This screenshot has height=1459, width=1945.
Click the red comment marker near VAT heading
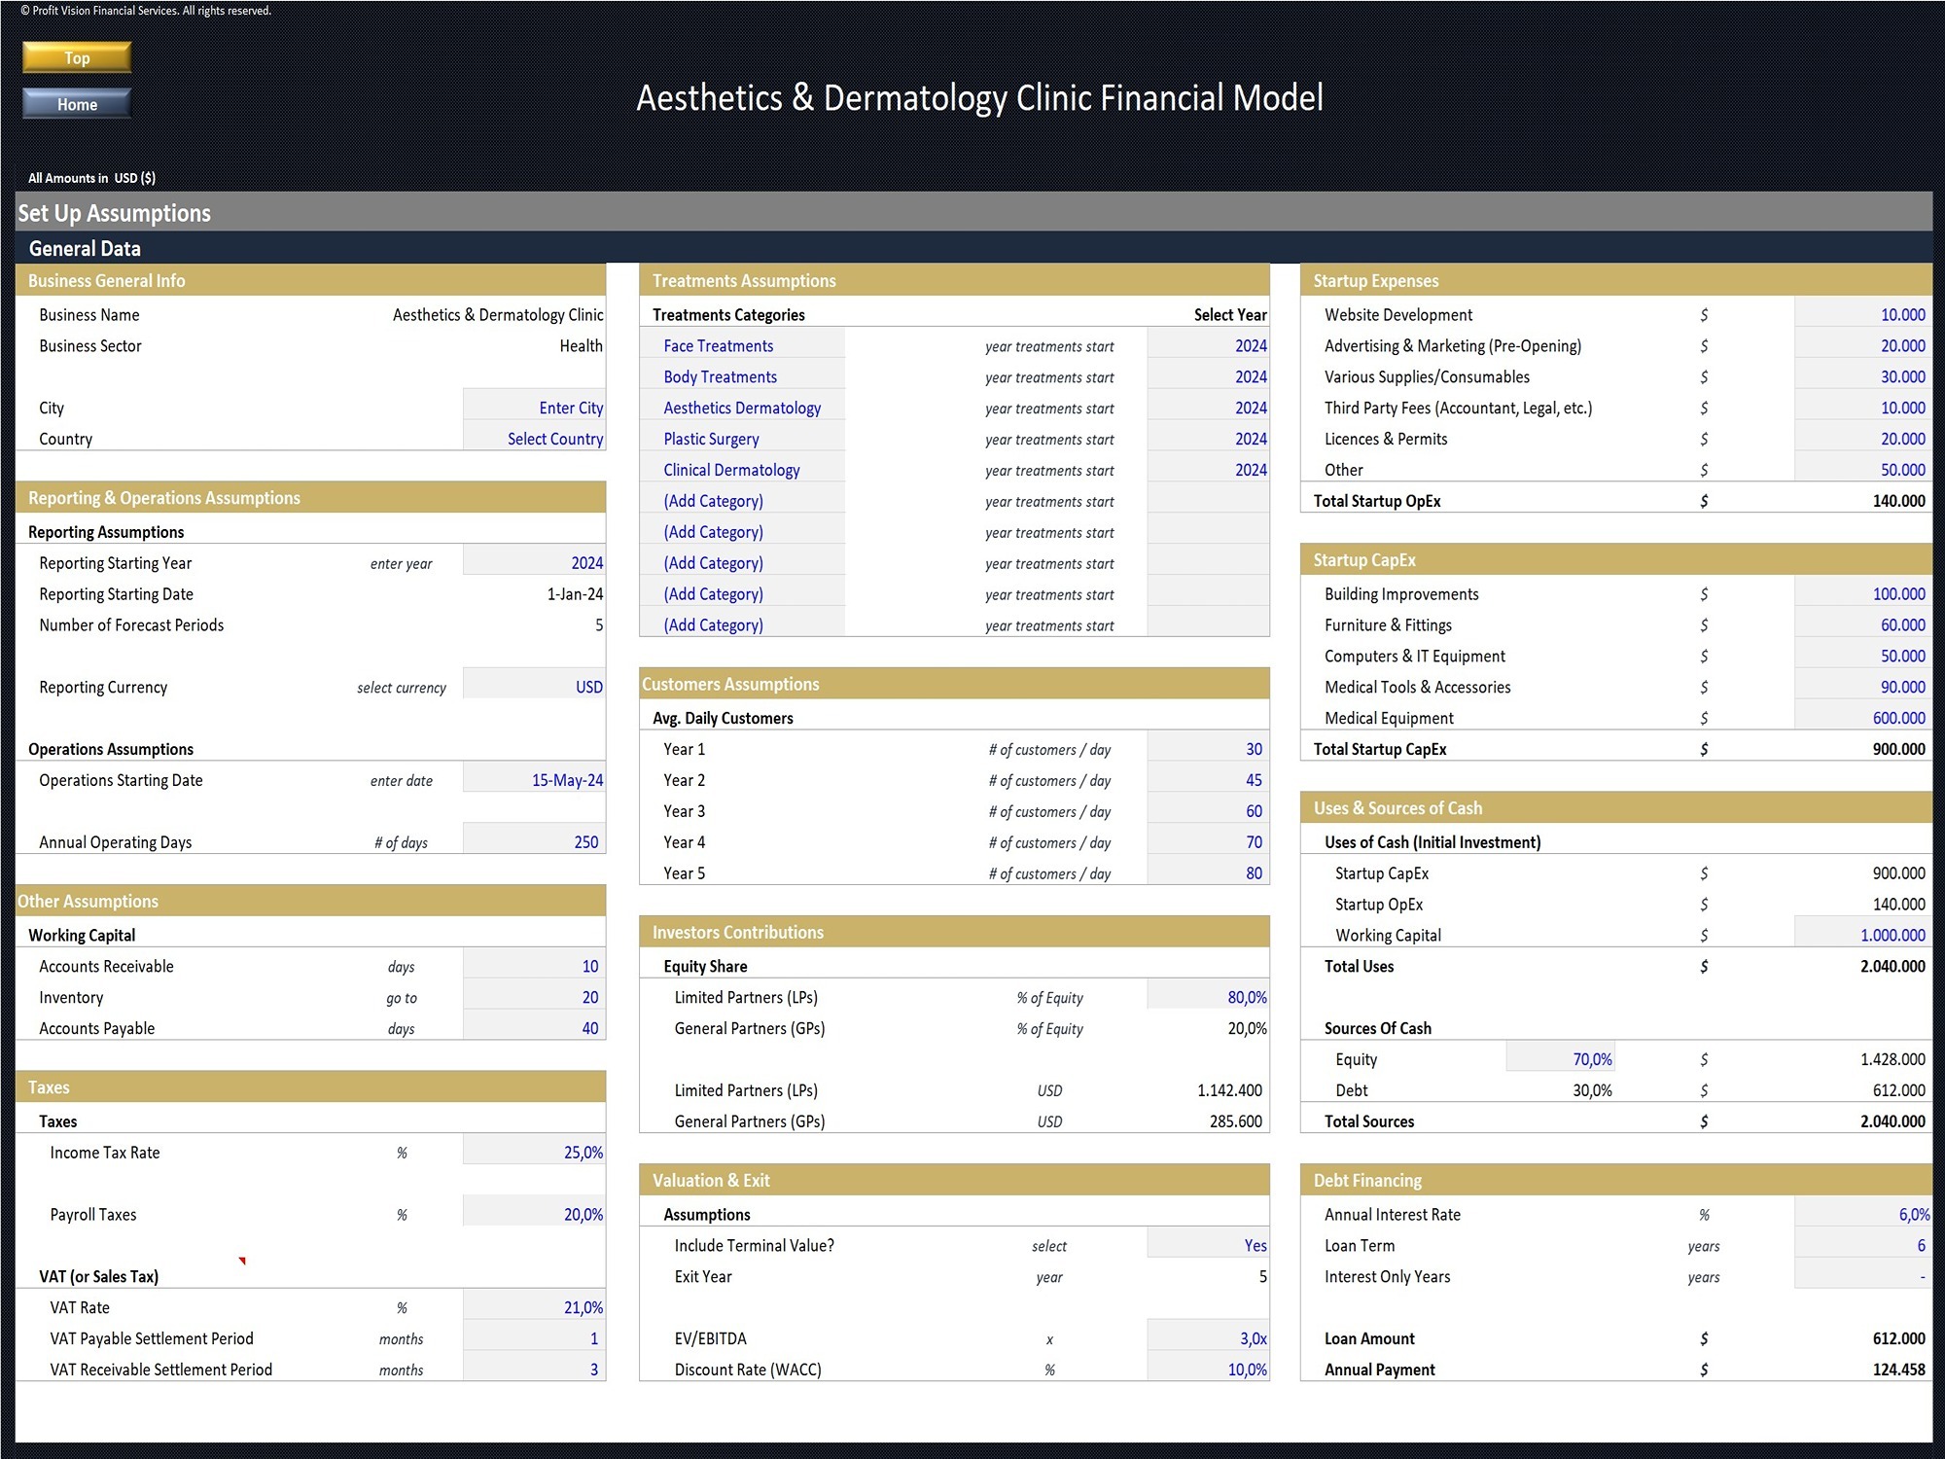[242, 1262]
